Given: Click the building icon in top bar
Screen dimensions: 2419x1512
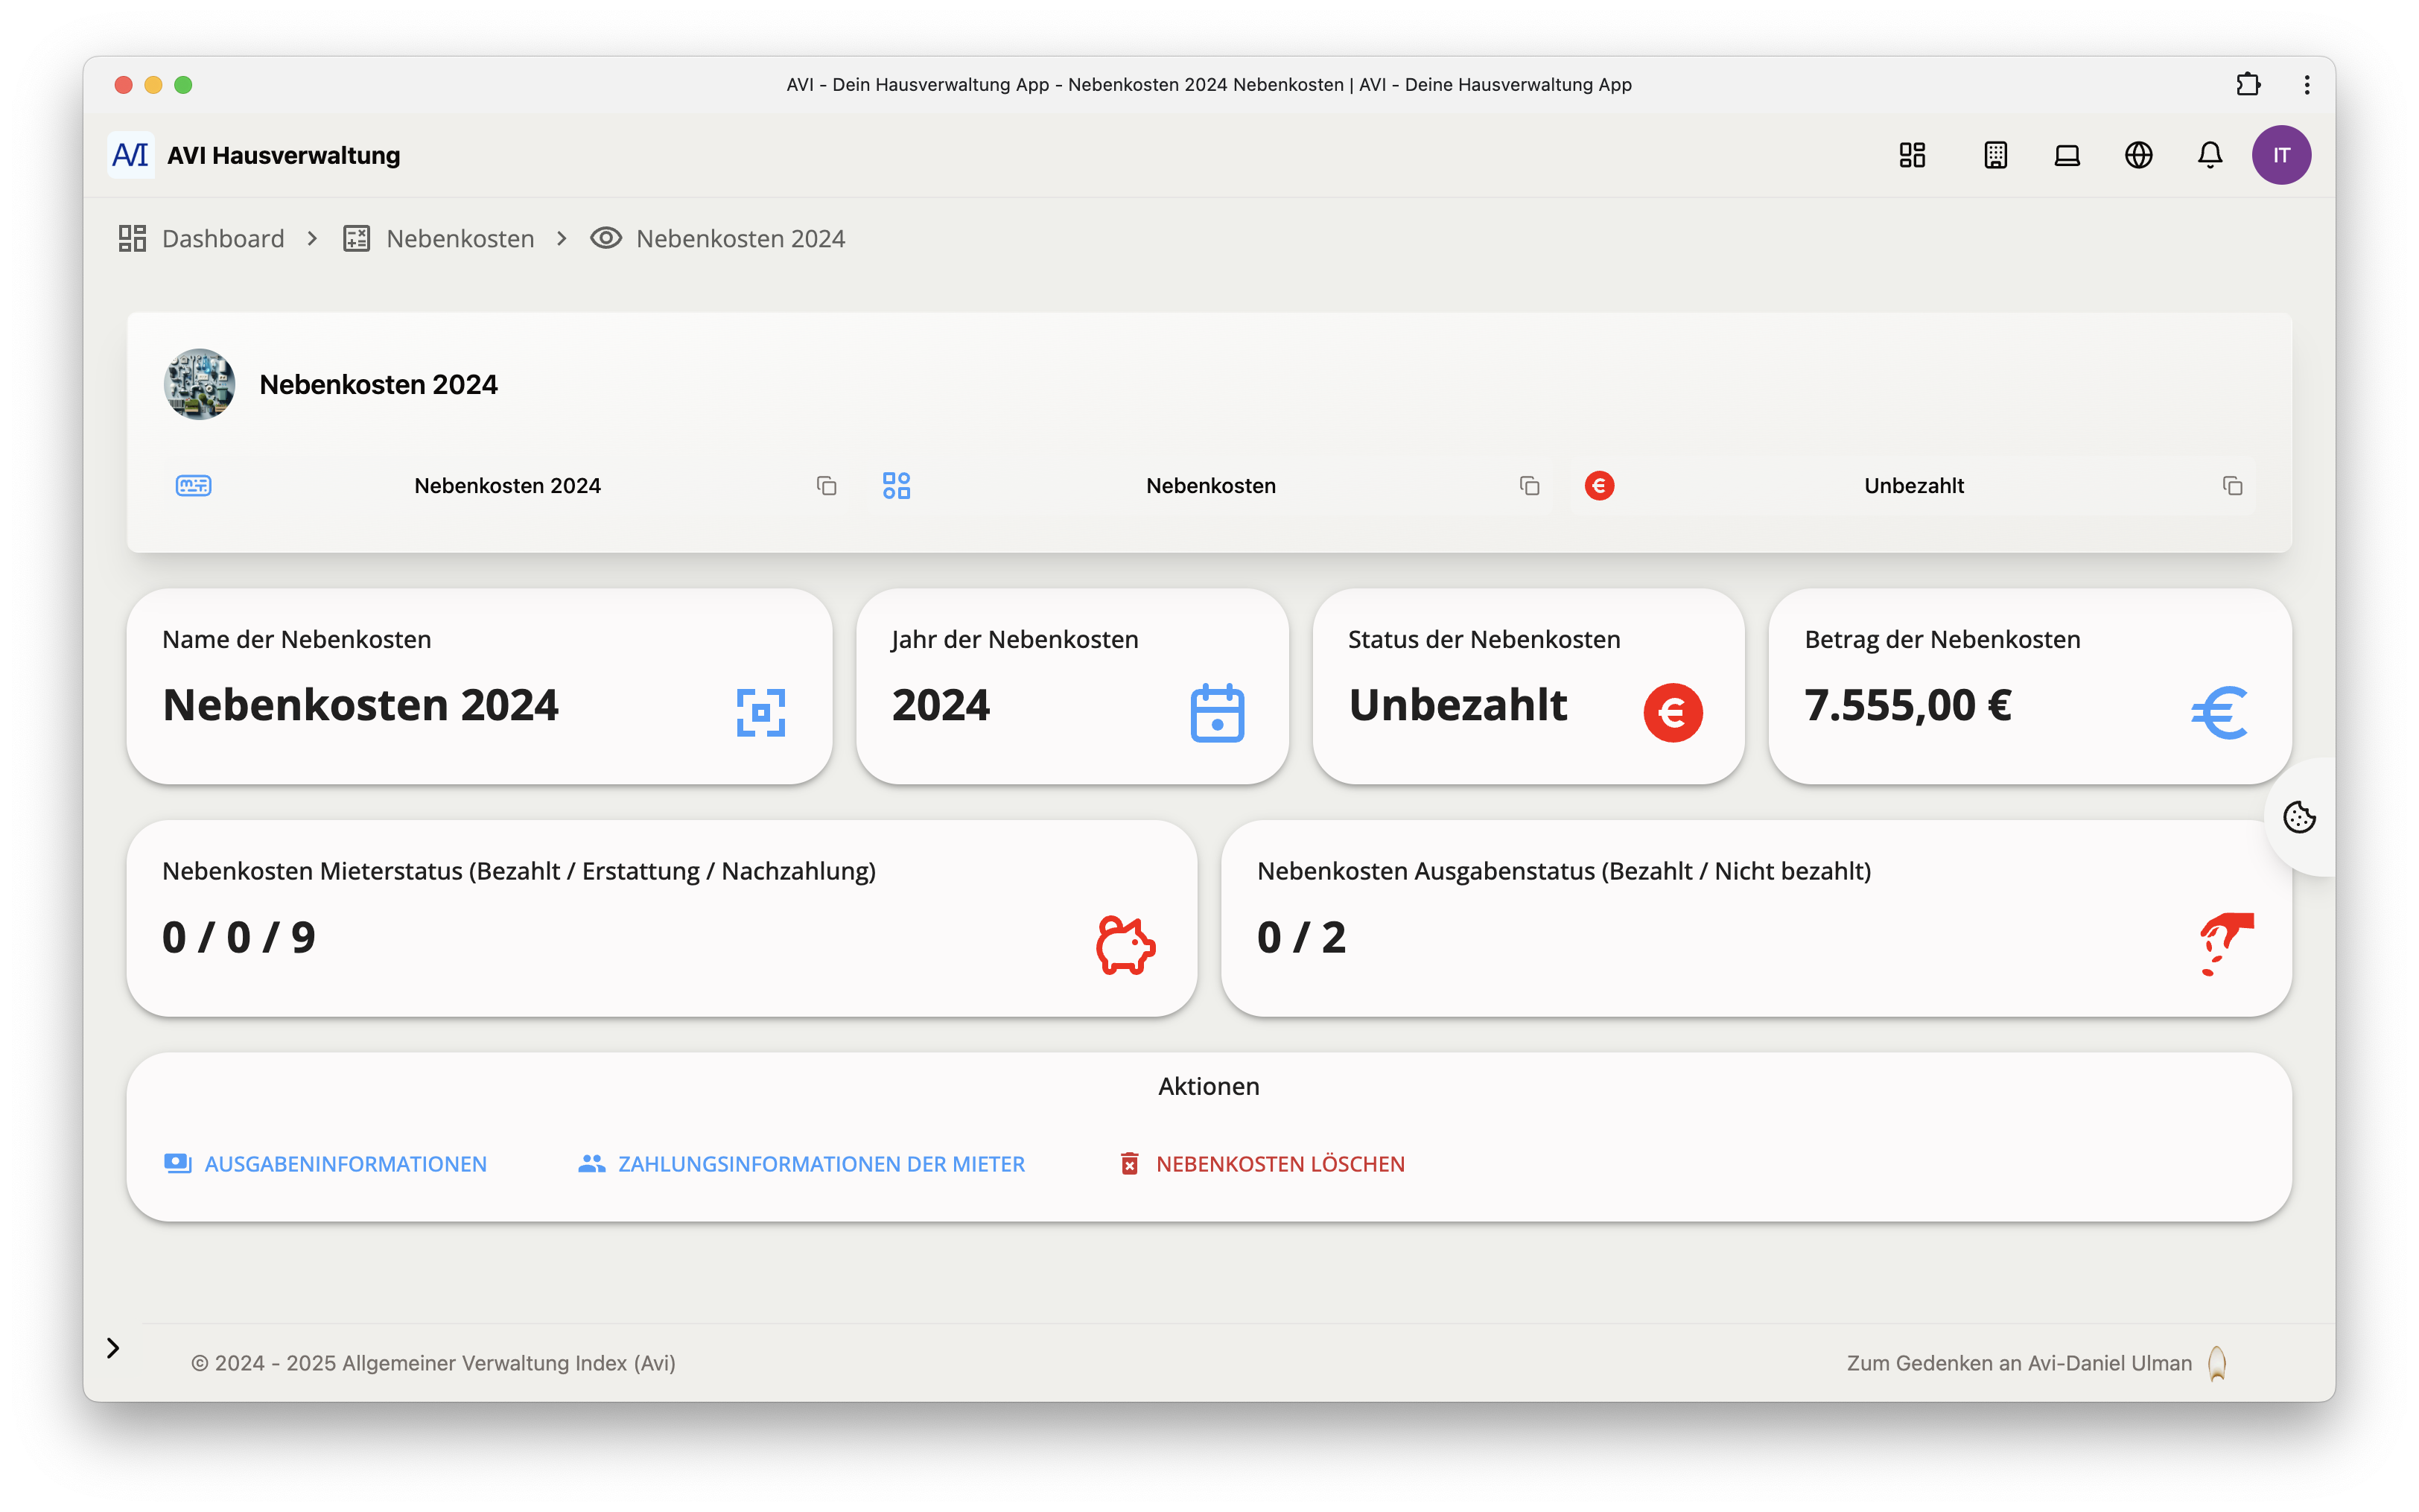Looking at the screenshot, I should [1995, 155].
